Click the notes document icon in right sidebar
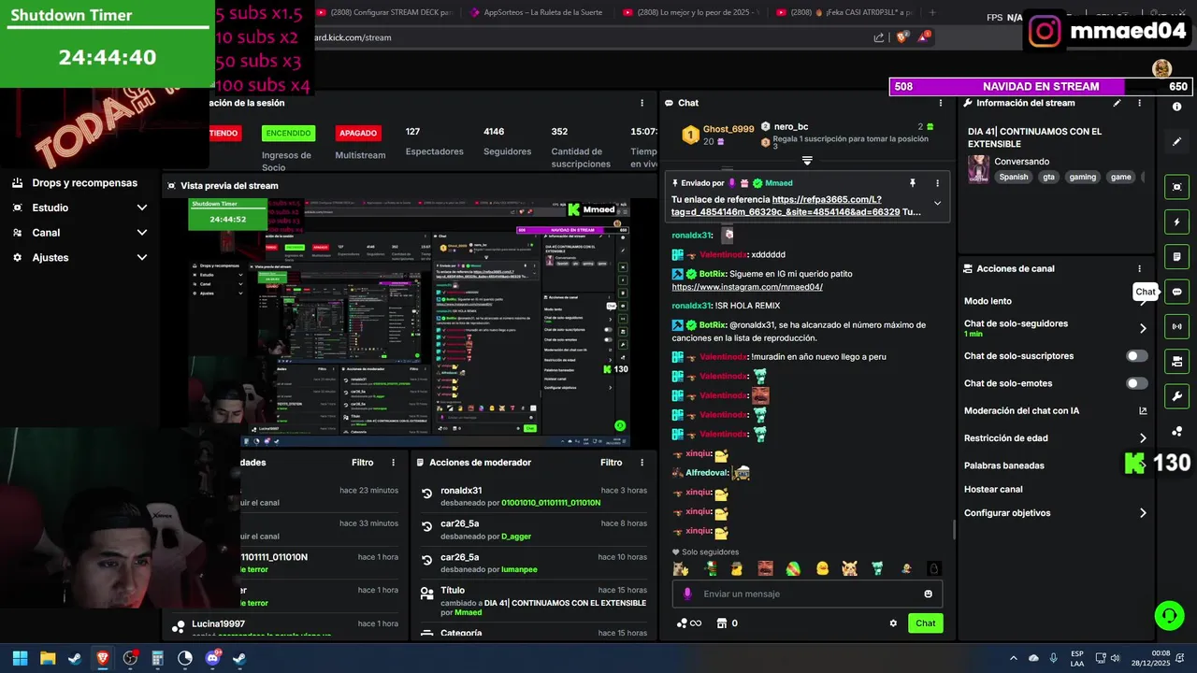The width and height of the screenshot is (1197, 673). pos(1176,257)
